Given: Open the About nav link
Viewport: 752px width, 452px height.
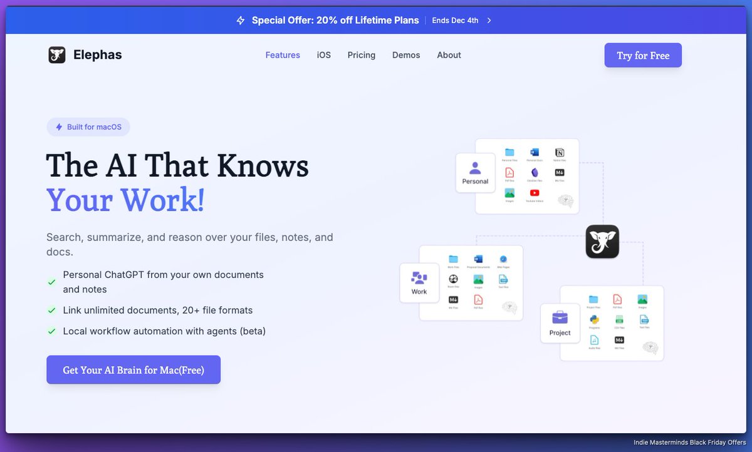Looking at the screenshot, I should [449, 55].
